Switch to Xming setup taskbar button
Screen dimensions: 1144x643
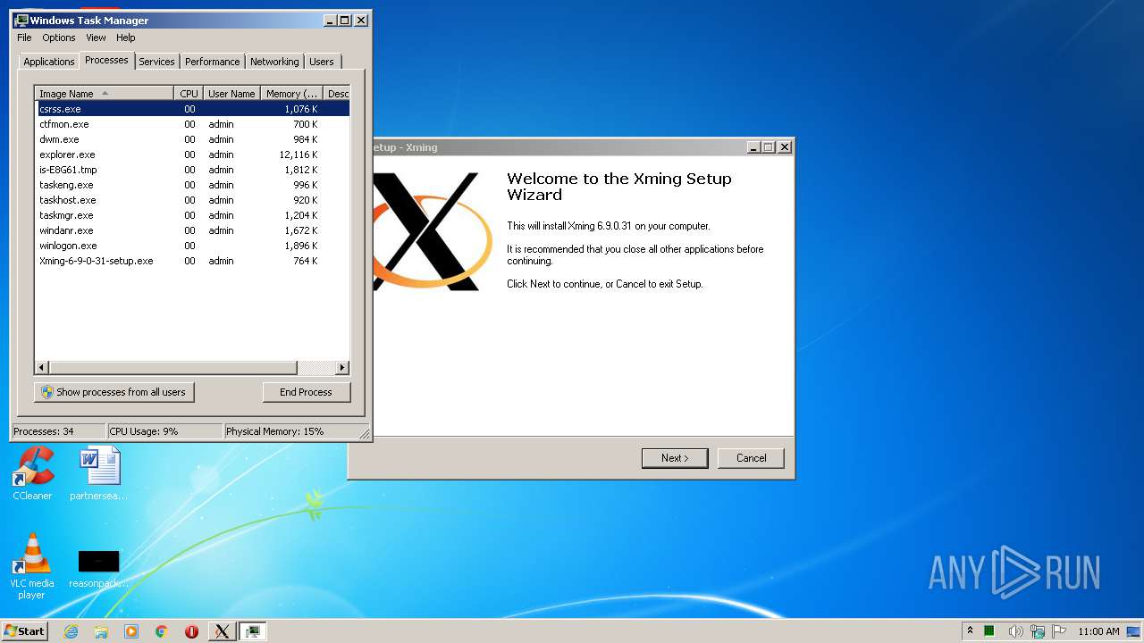click(222, 631)
